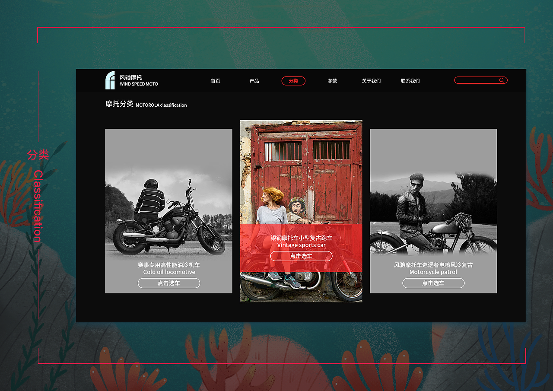Open the 产品 nav item
This screenshot has height=391, width=553.
pyautogui.click(x=254, y=81)
